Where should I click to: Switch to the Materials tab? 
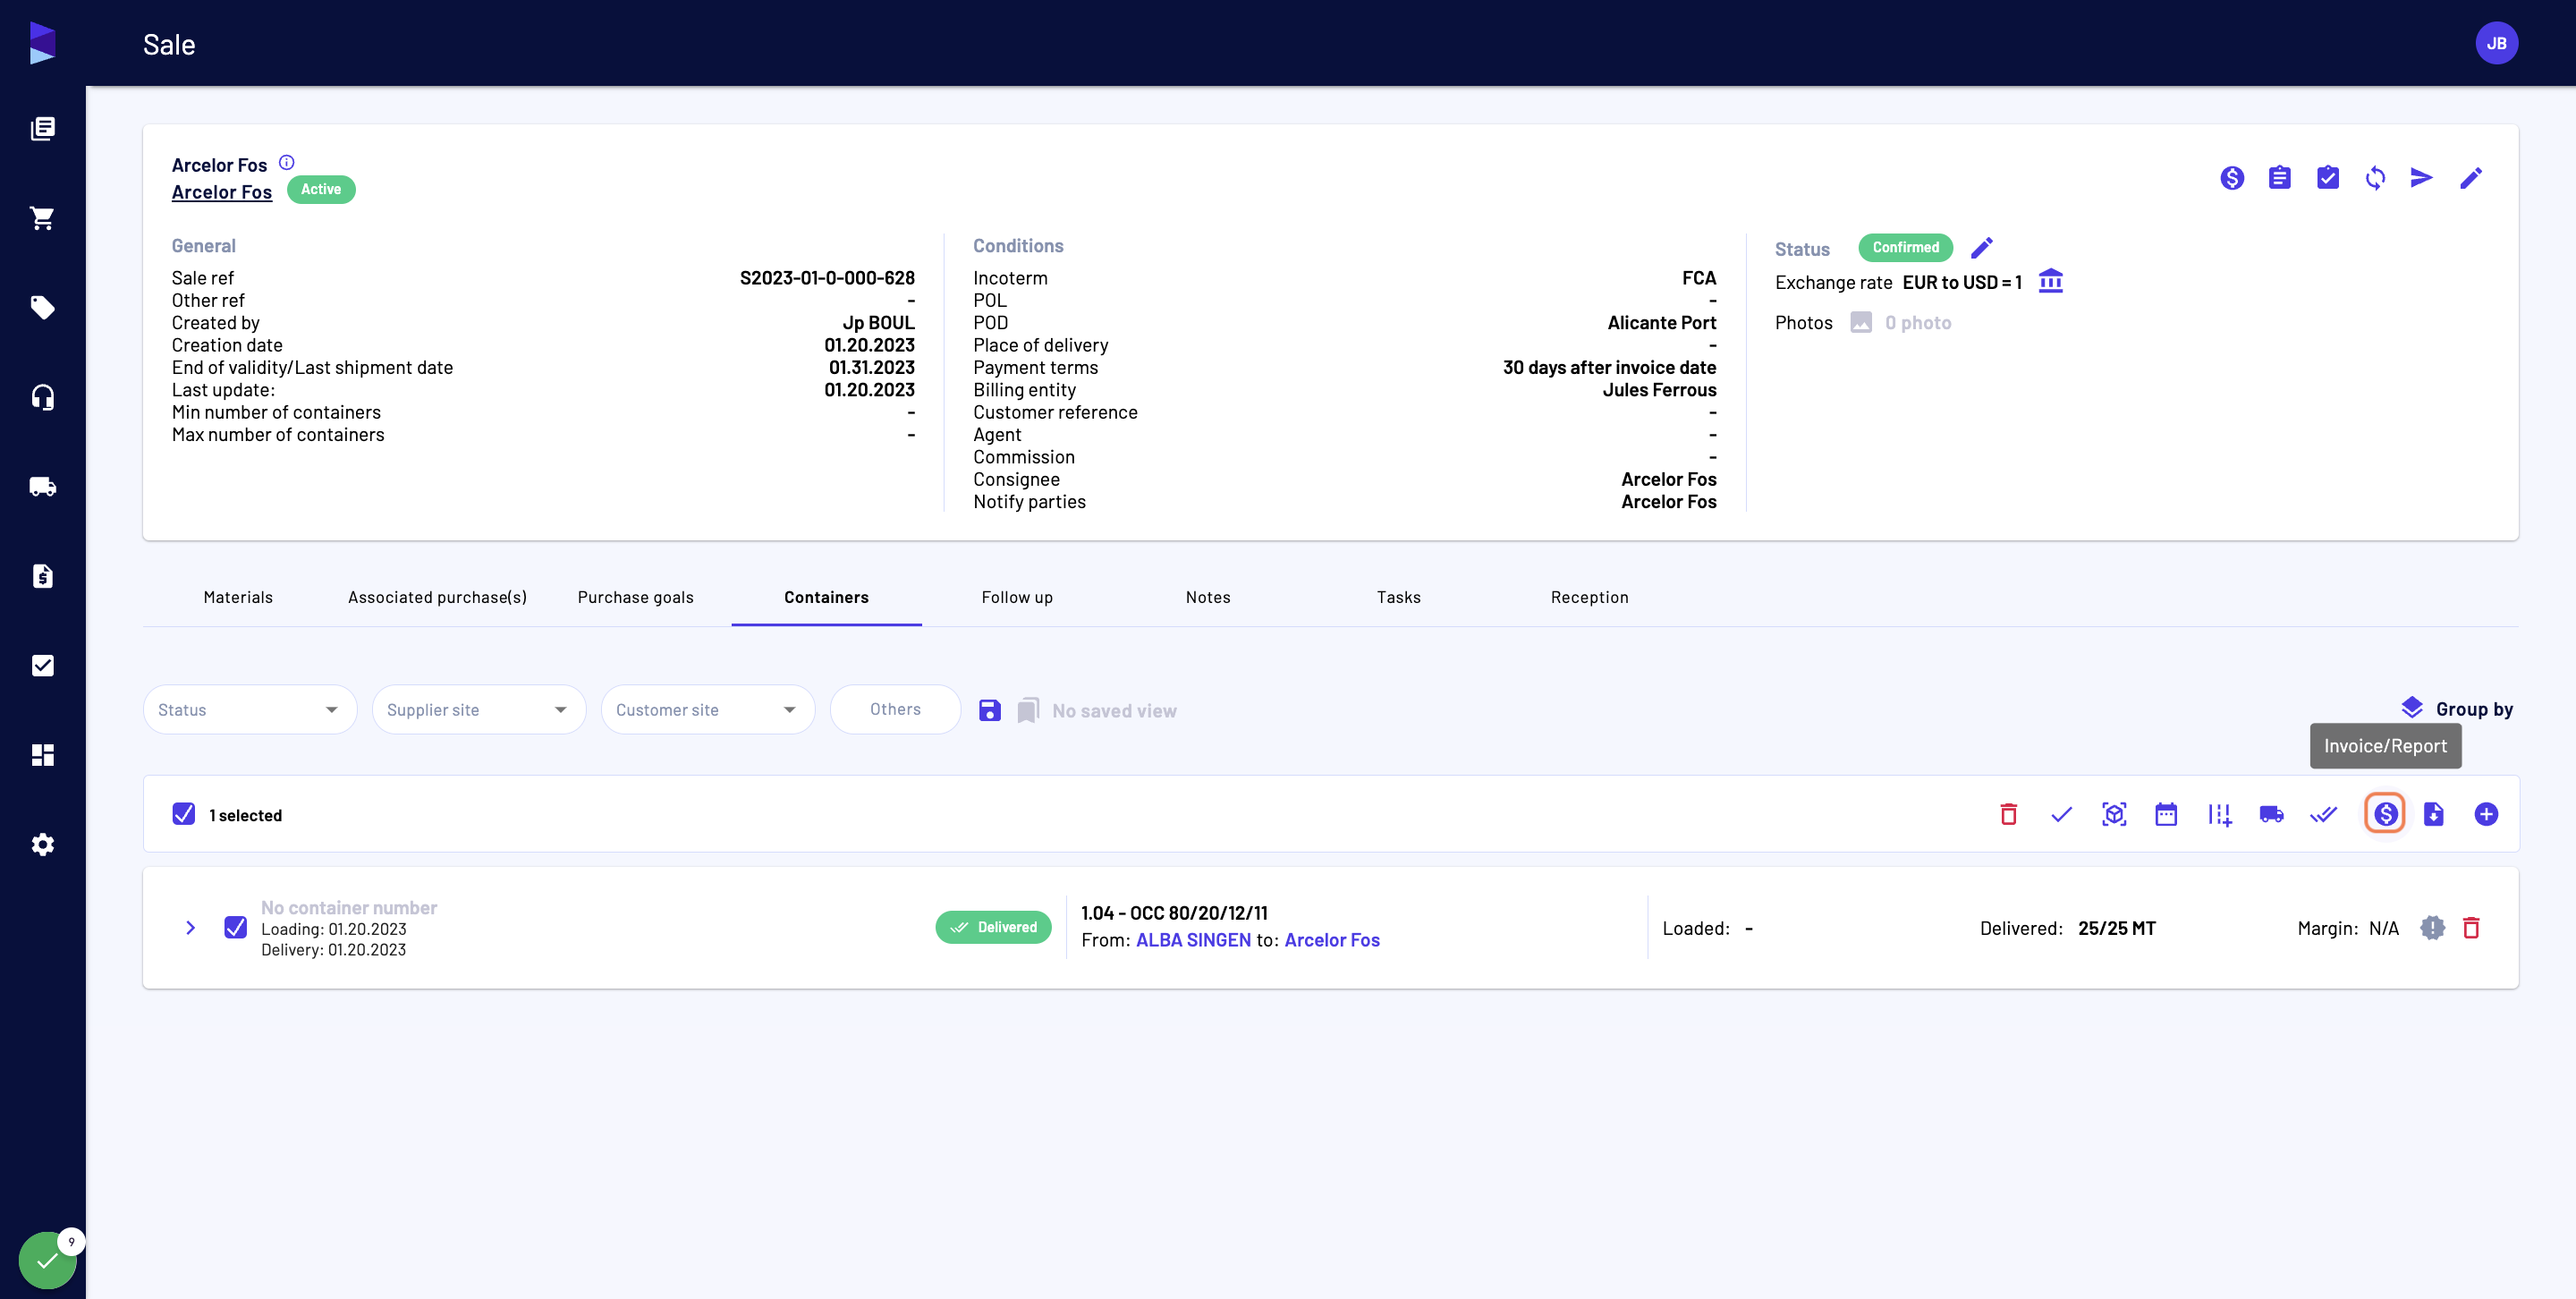238,597
